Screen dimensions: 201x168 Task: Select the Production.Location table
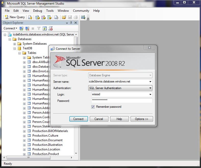pyautogui.click(x=46, y=149)
